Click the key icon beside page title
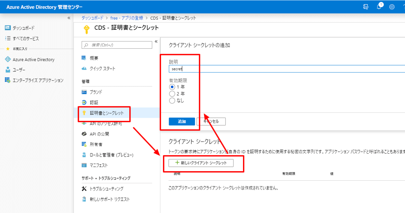Viewport: 405px width, 213px height. [86, 29]
